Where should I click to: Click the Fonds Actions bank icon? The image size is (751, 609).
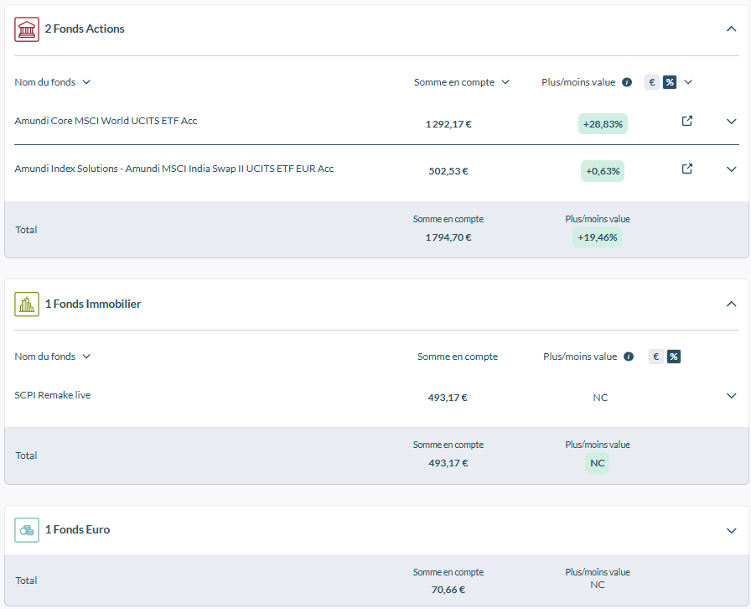pos(27,29)
